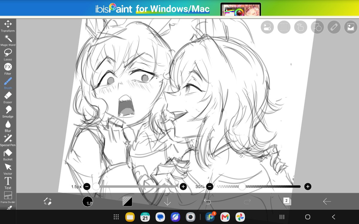Open the Gmail app

pos(225,217)
